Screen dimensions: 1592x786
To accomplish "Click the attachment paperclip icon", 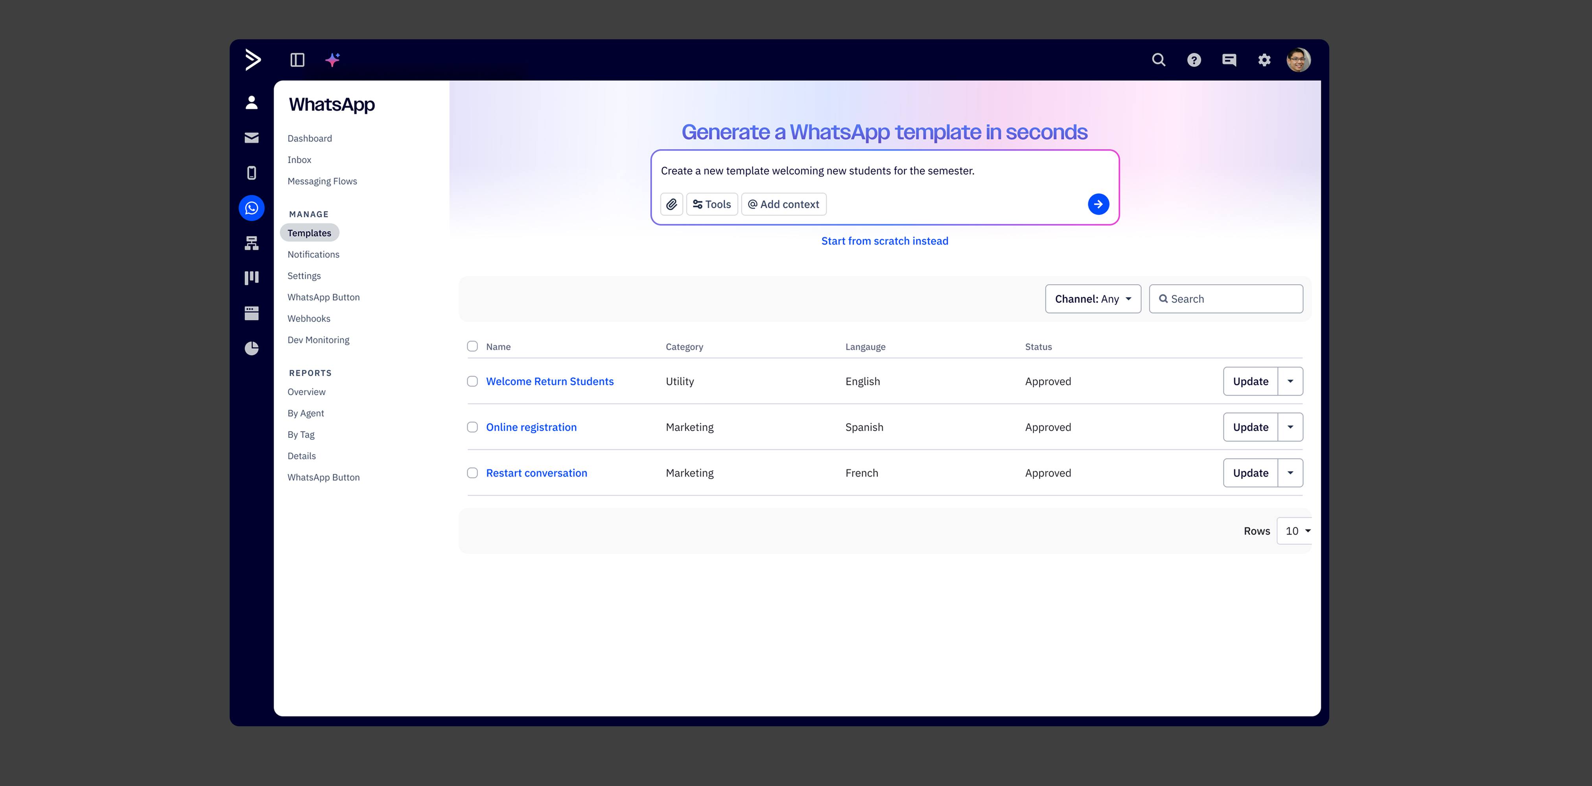I will click(x=671, y=204).
